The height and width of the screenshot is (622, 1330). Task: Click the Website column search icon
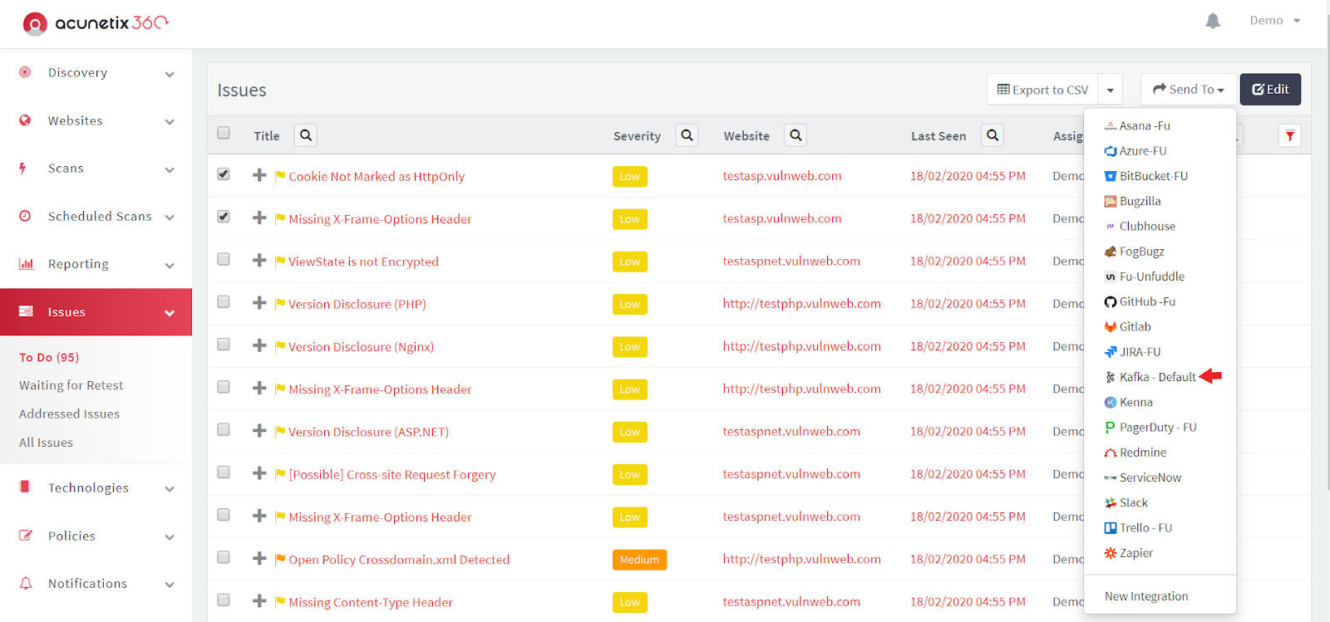[x=796, y=135]
